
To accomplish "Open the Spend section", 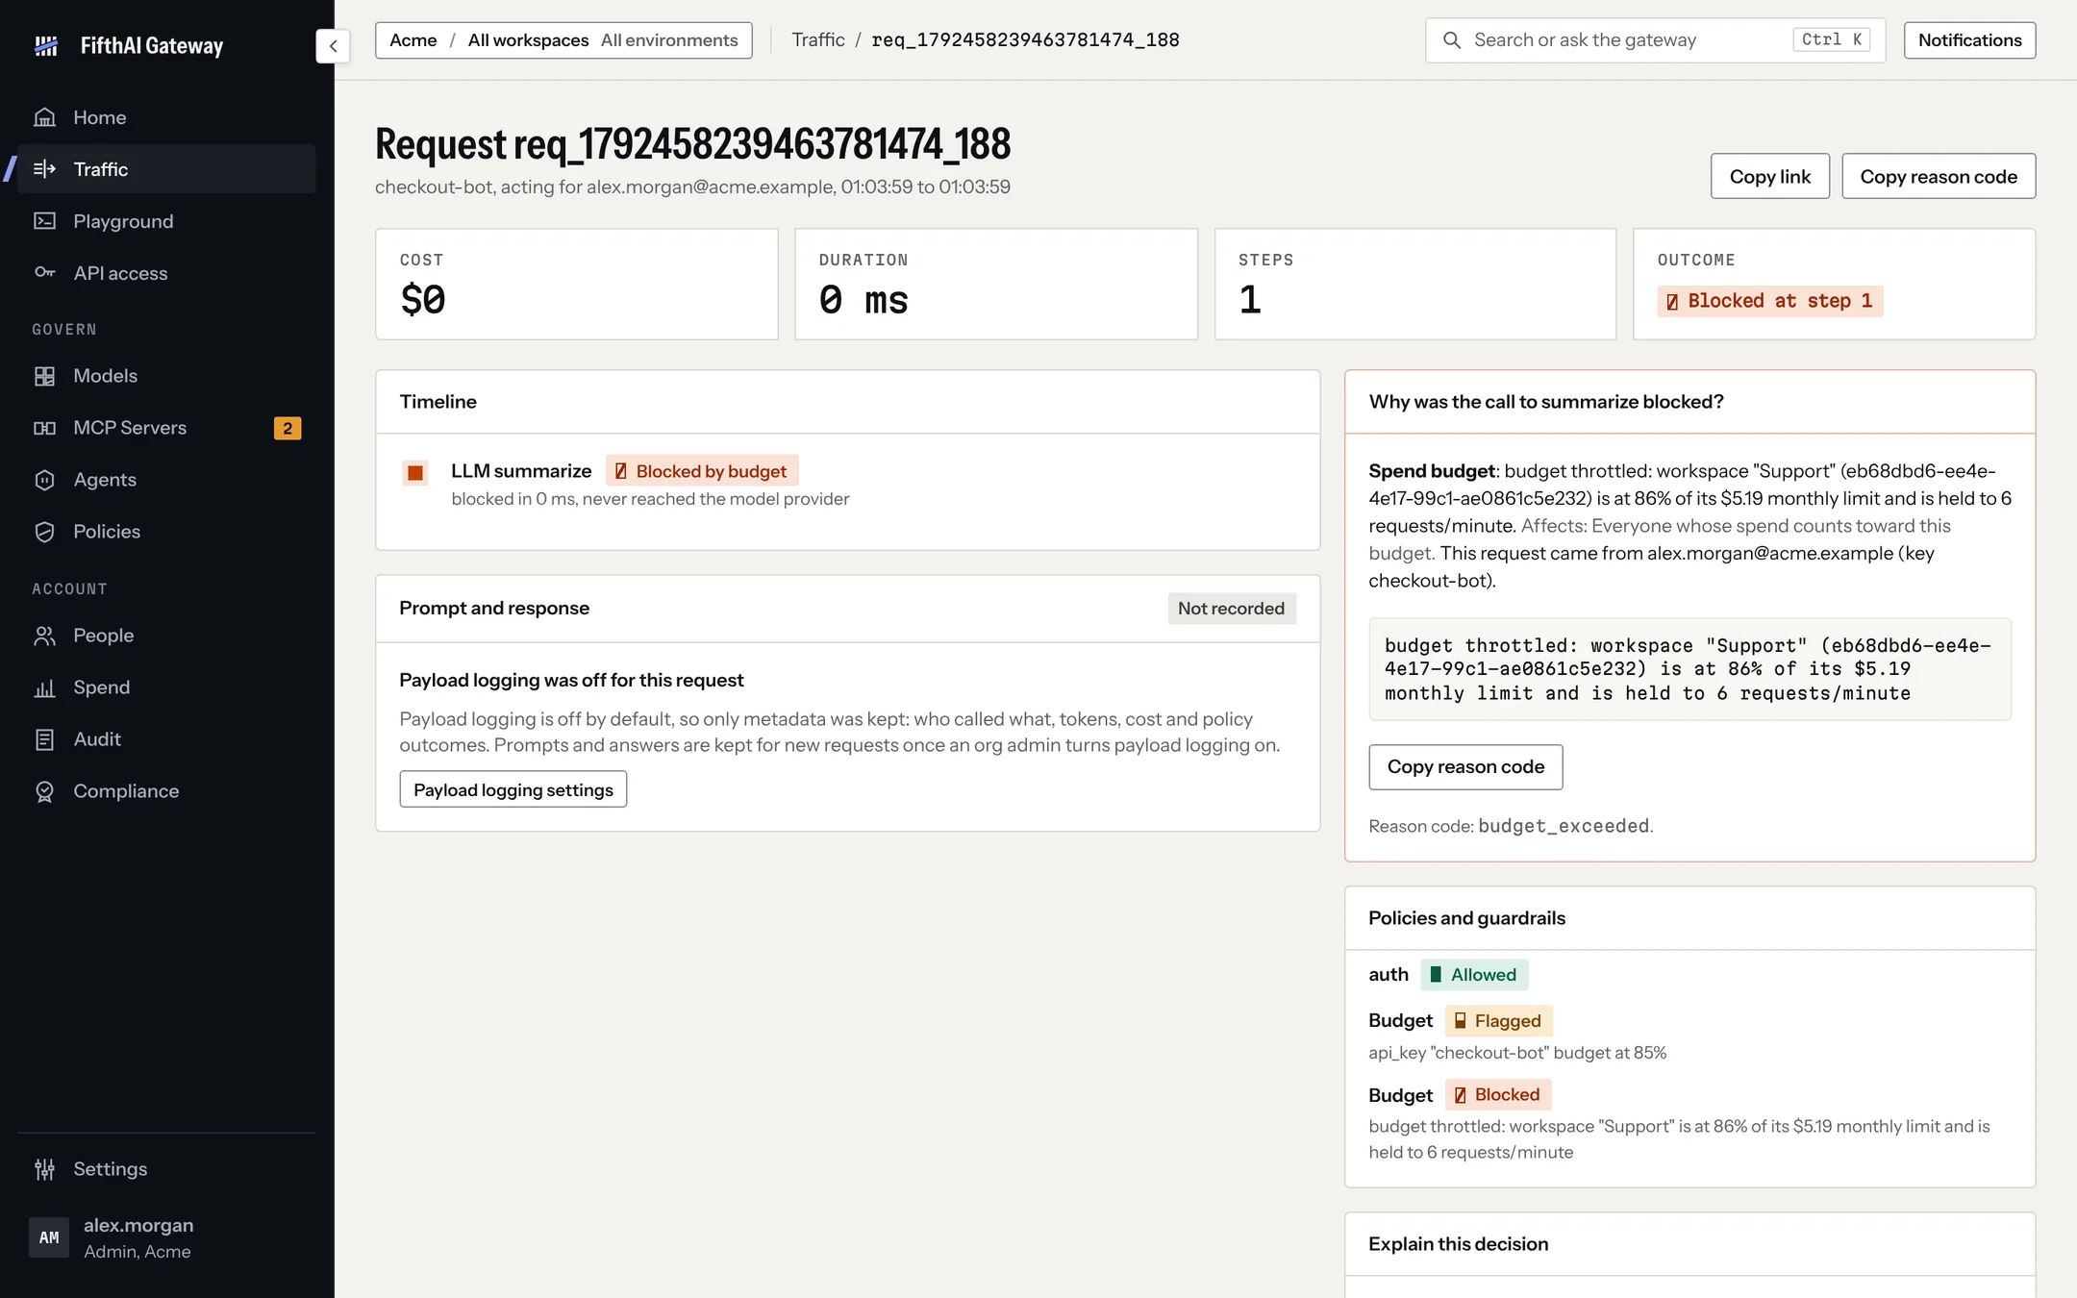I will (x=166, y=687).
